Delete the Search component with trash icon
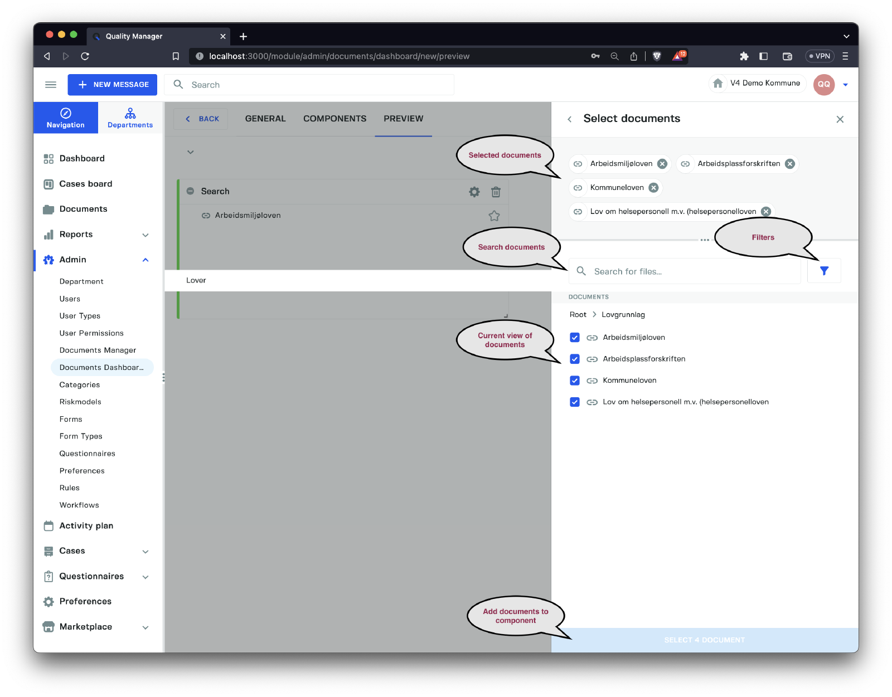Screen dimensions: 892x697 tap(496, 192)
